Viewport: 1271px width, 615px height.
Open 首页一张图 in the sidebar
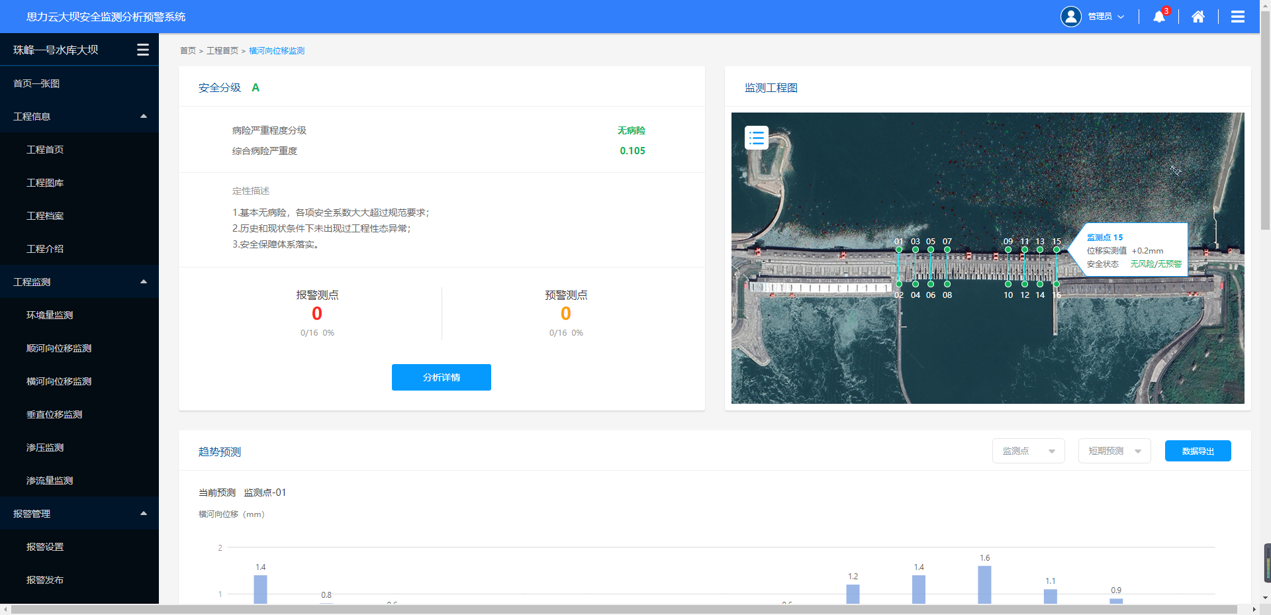pos(79,83)
